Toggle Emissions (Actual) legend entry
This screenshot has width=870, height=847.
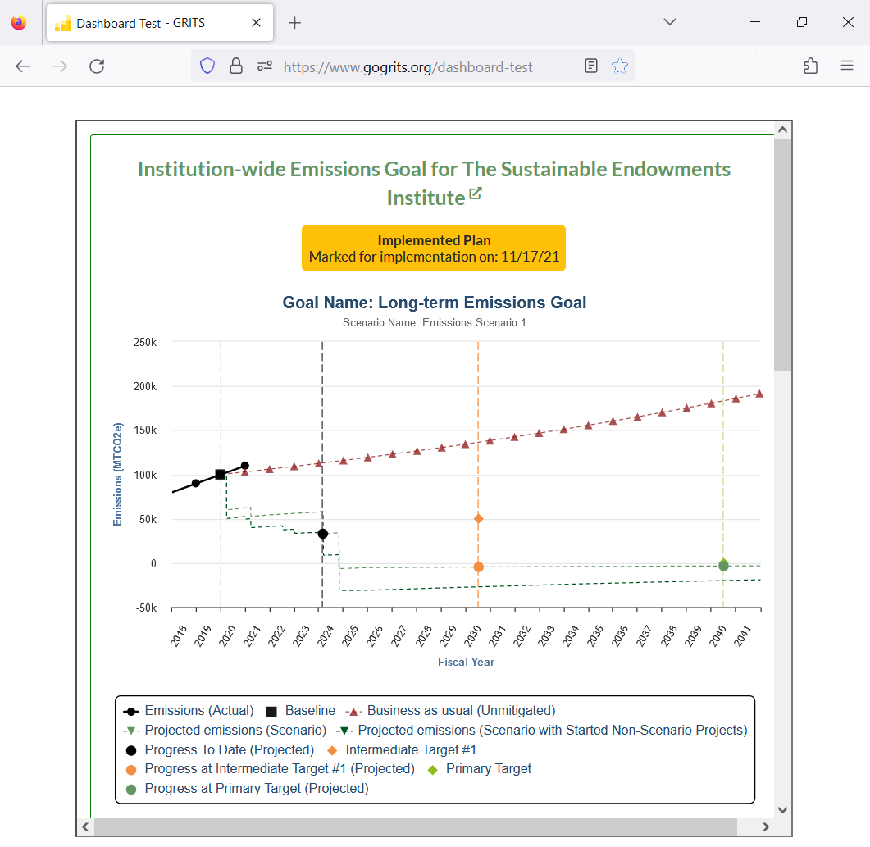(188, 711)
